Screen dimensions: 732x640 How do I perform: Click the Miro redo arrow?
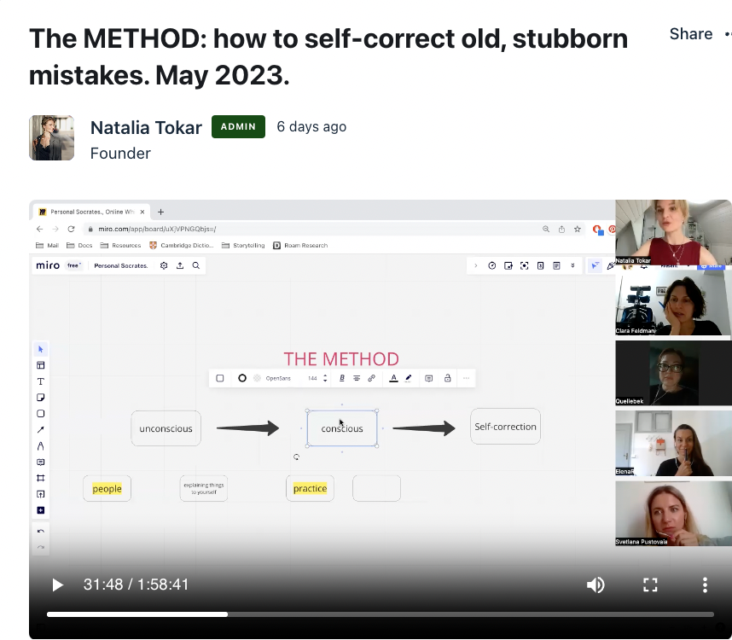point(41,547)
